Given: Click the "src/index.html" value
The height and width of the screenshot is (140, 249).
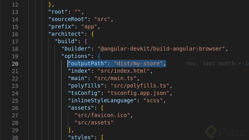Looking at the screenshot, I should click(x=124, y=71).
